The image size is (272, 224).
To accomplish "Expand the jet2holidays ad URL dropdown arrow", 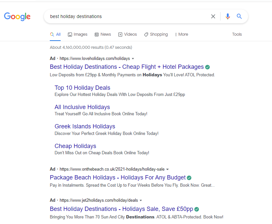I will tap(141, 200).
